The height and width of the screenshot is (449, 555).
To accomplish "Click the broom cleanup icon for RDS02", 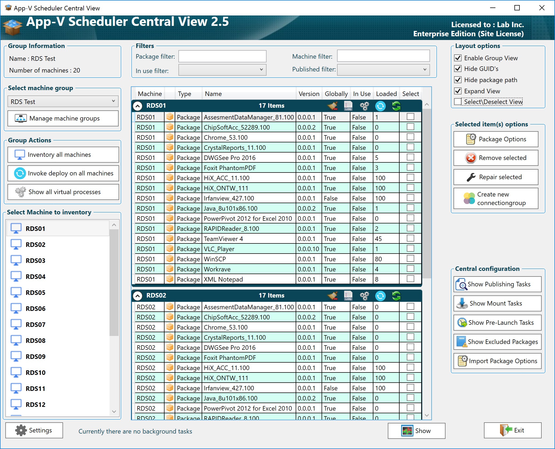I will [333, 296].
